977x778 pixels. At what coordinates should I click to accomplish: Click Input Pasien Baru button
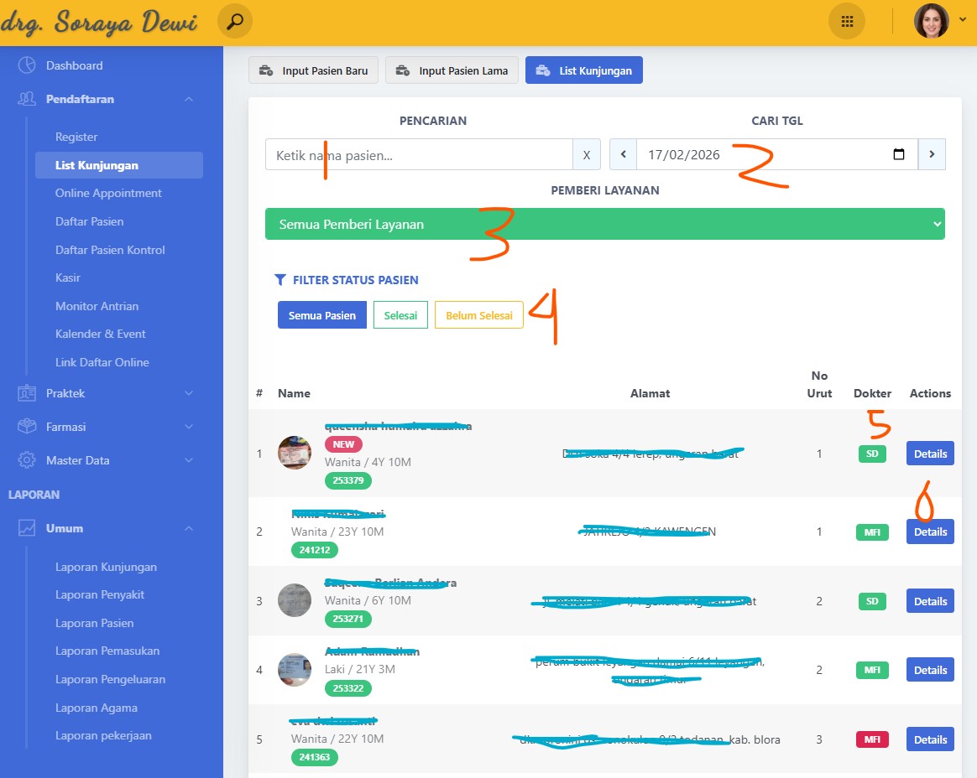coord(314,70)
